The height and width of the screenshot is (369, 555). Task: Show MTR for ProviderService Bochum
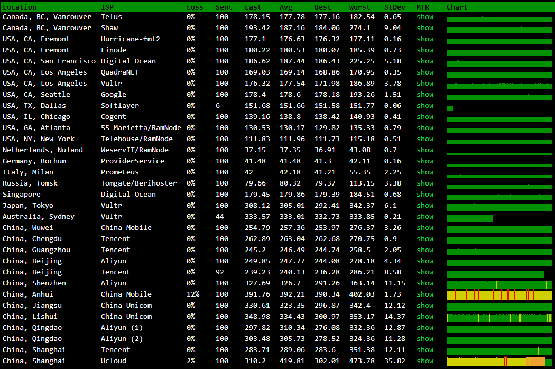(x=425, y=161)
